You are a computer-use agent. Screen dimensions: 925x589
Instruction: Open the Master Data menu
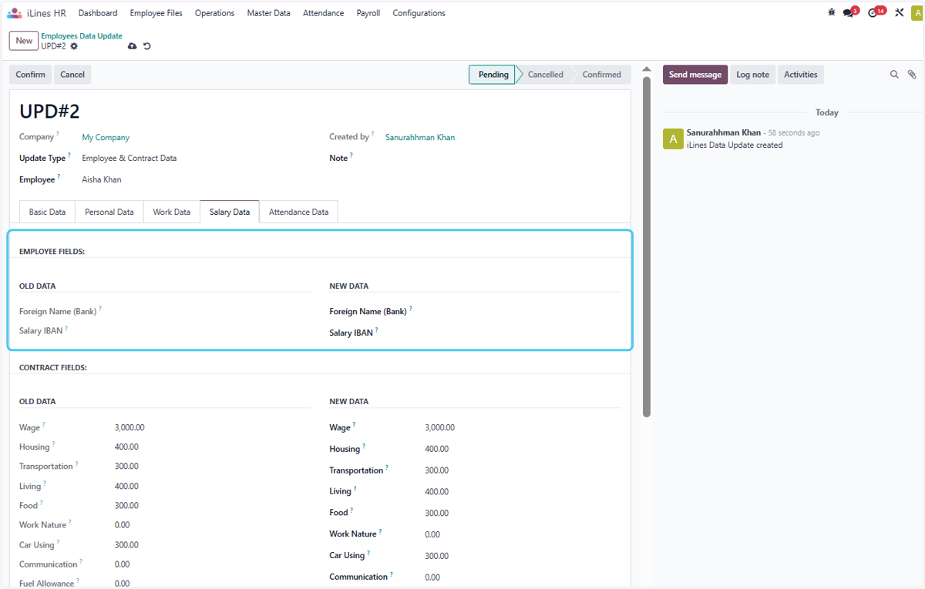pyautogui.click(x=269, y=13)
